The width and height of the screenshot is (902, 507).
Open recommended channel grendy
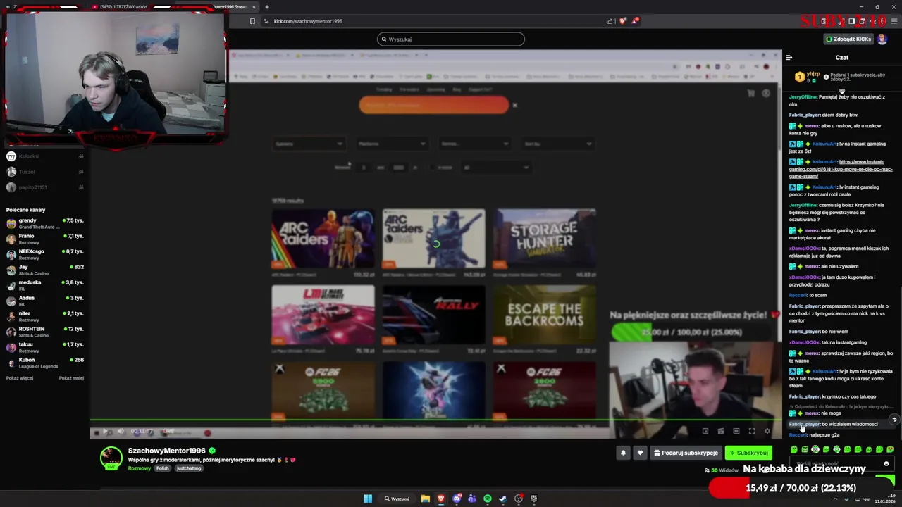tap(44, 223)
